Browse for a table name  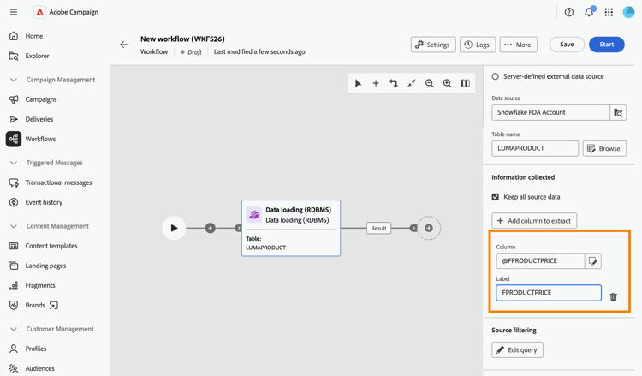(x=604, y=148)
